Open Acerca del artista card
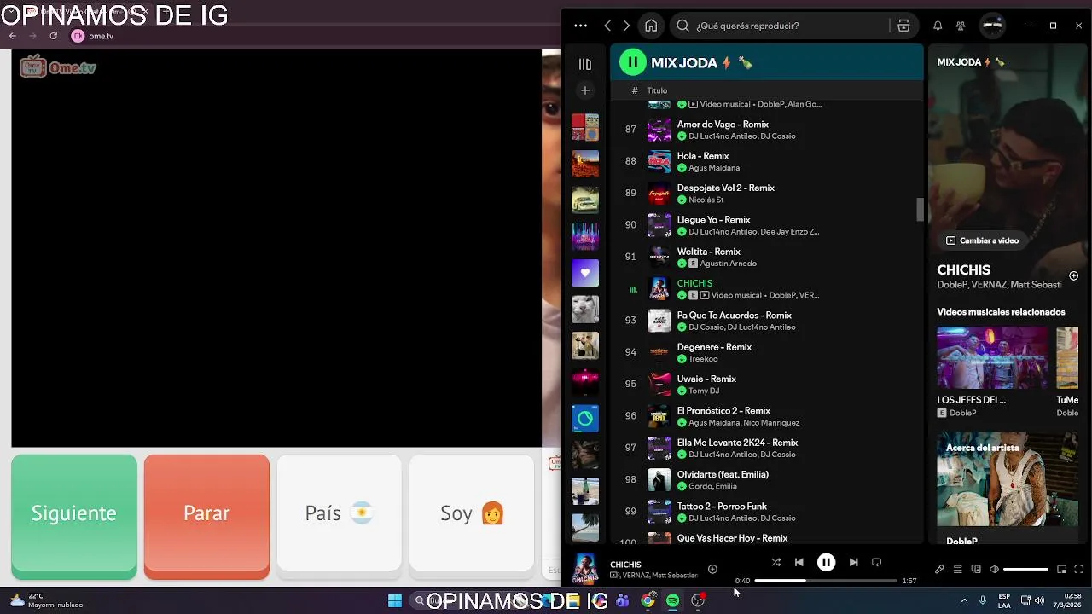Screen dimensions: 1092x614 [x=1008, y=489]
